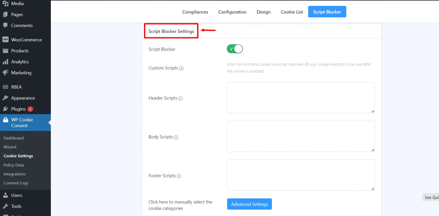Switch to the Configuration tab
This screenshot has width=439, height=216.
232,12
